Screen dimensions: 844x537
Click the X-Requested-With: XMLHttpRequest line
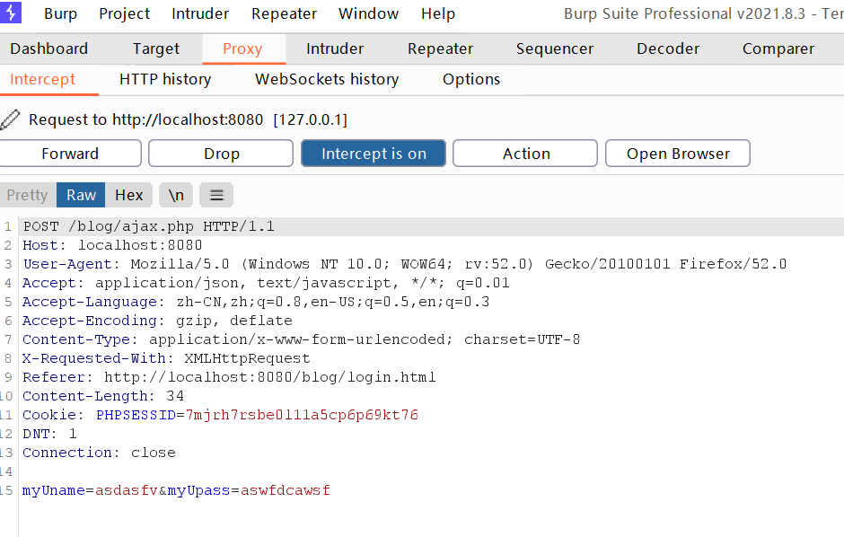coord(166,358)
